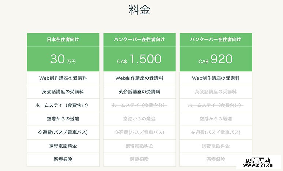Viewport: 283px width, 171px height.
Task: Click Web制作講座の受講料 in the CA$ 920 plan
Action: (216, 78)
